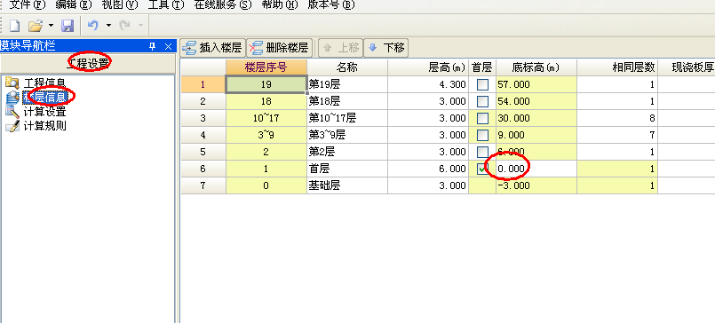The image size is (715, 323).
Task: Close the 模块导航栏 panel
Action: [168, 46]
